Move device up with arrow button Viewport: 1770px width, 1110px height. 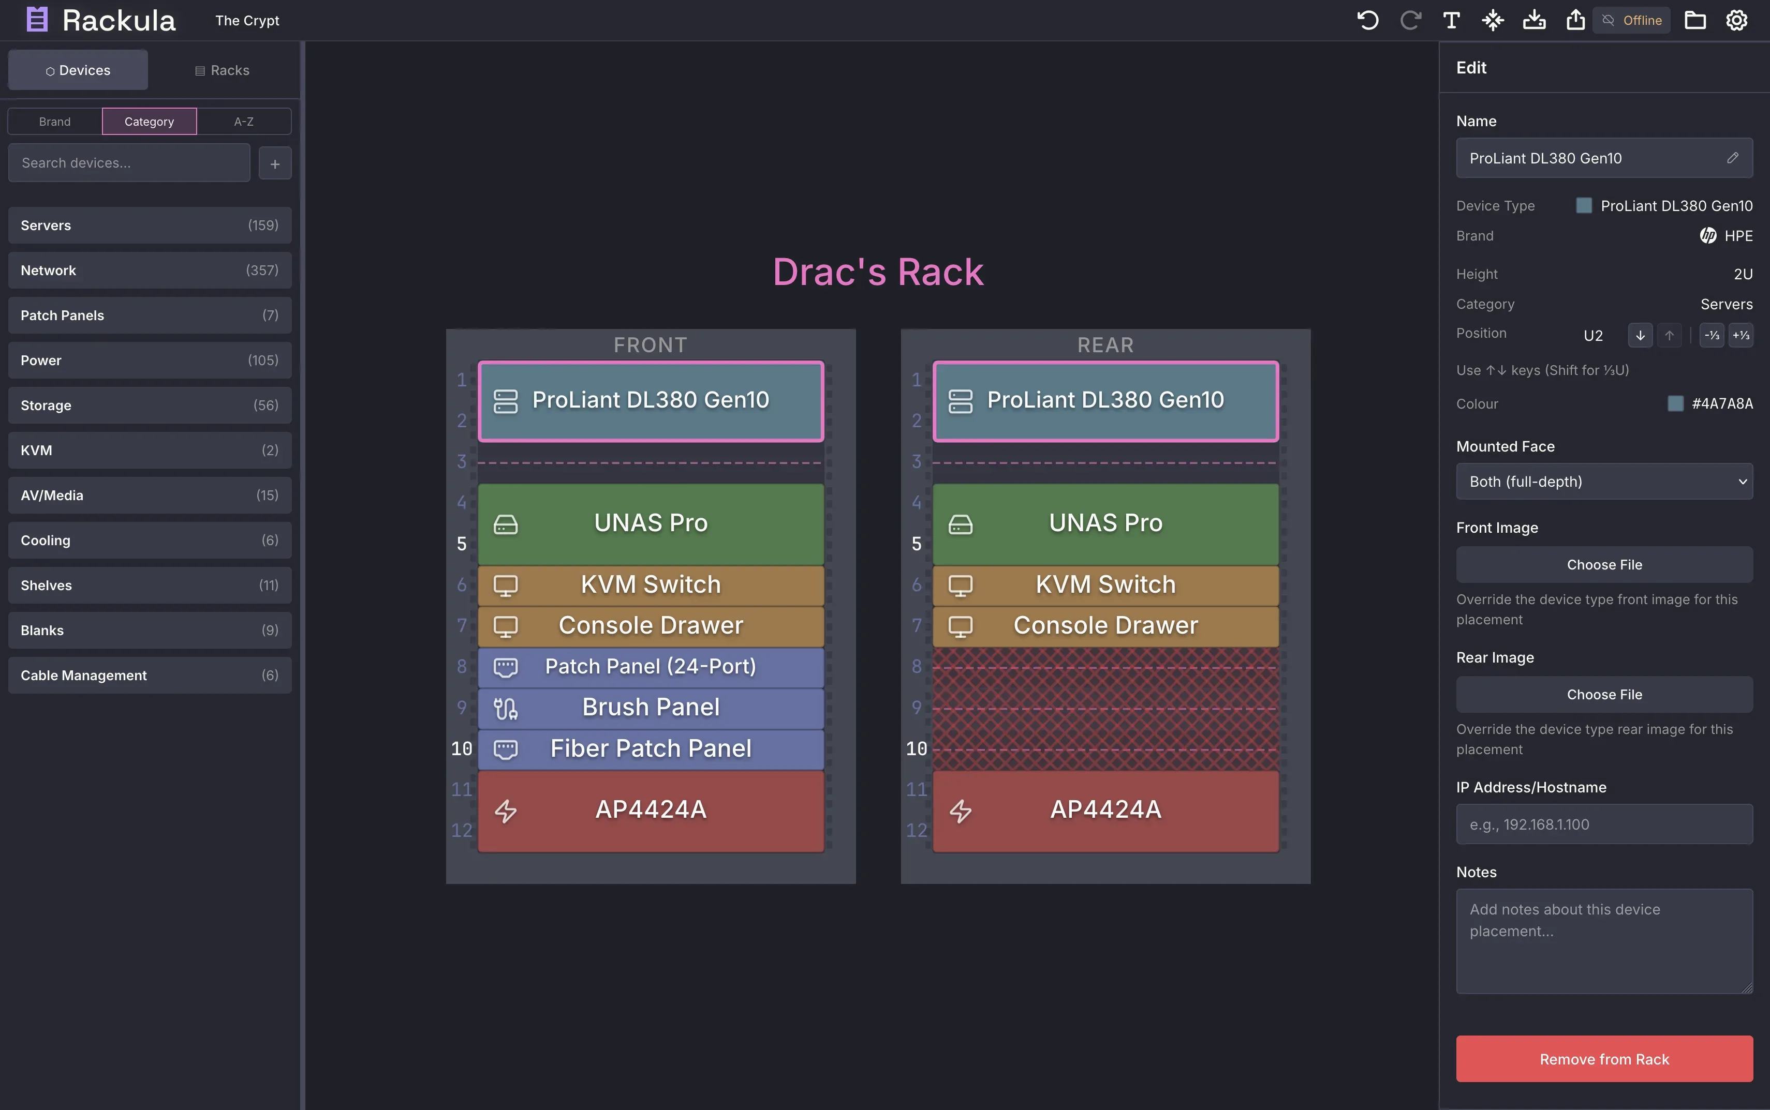coord(1670,336)
